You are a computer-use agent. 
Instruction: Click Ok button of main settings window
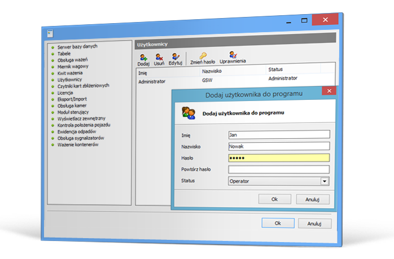point(278,223)
